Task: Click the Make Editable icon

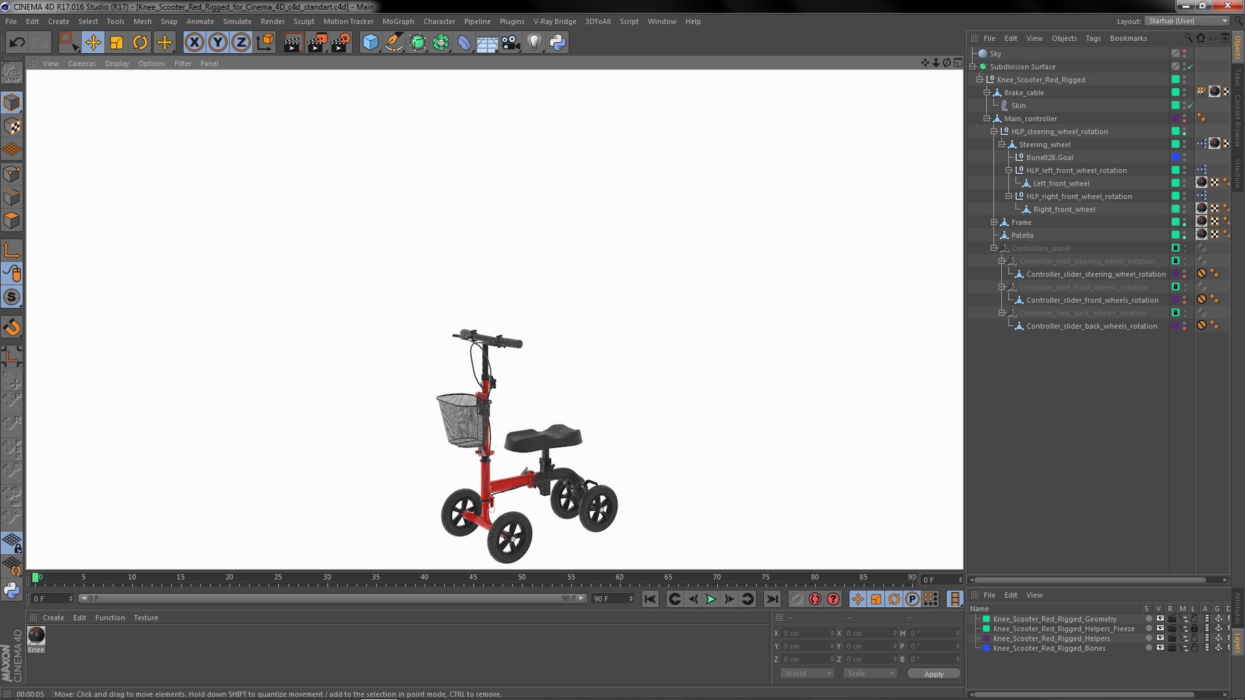Action: tap(12, 73)
